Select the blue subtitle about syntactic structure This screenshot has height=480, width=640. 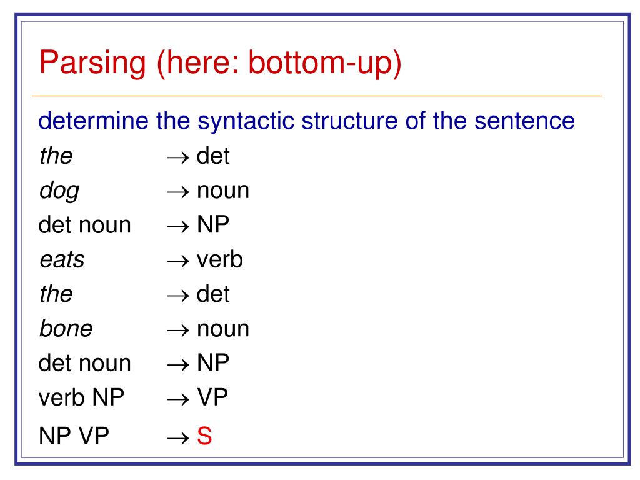[306, 121]
